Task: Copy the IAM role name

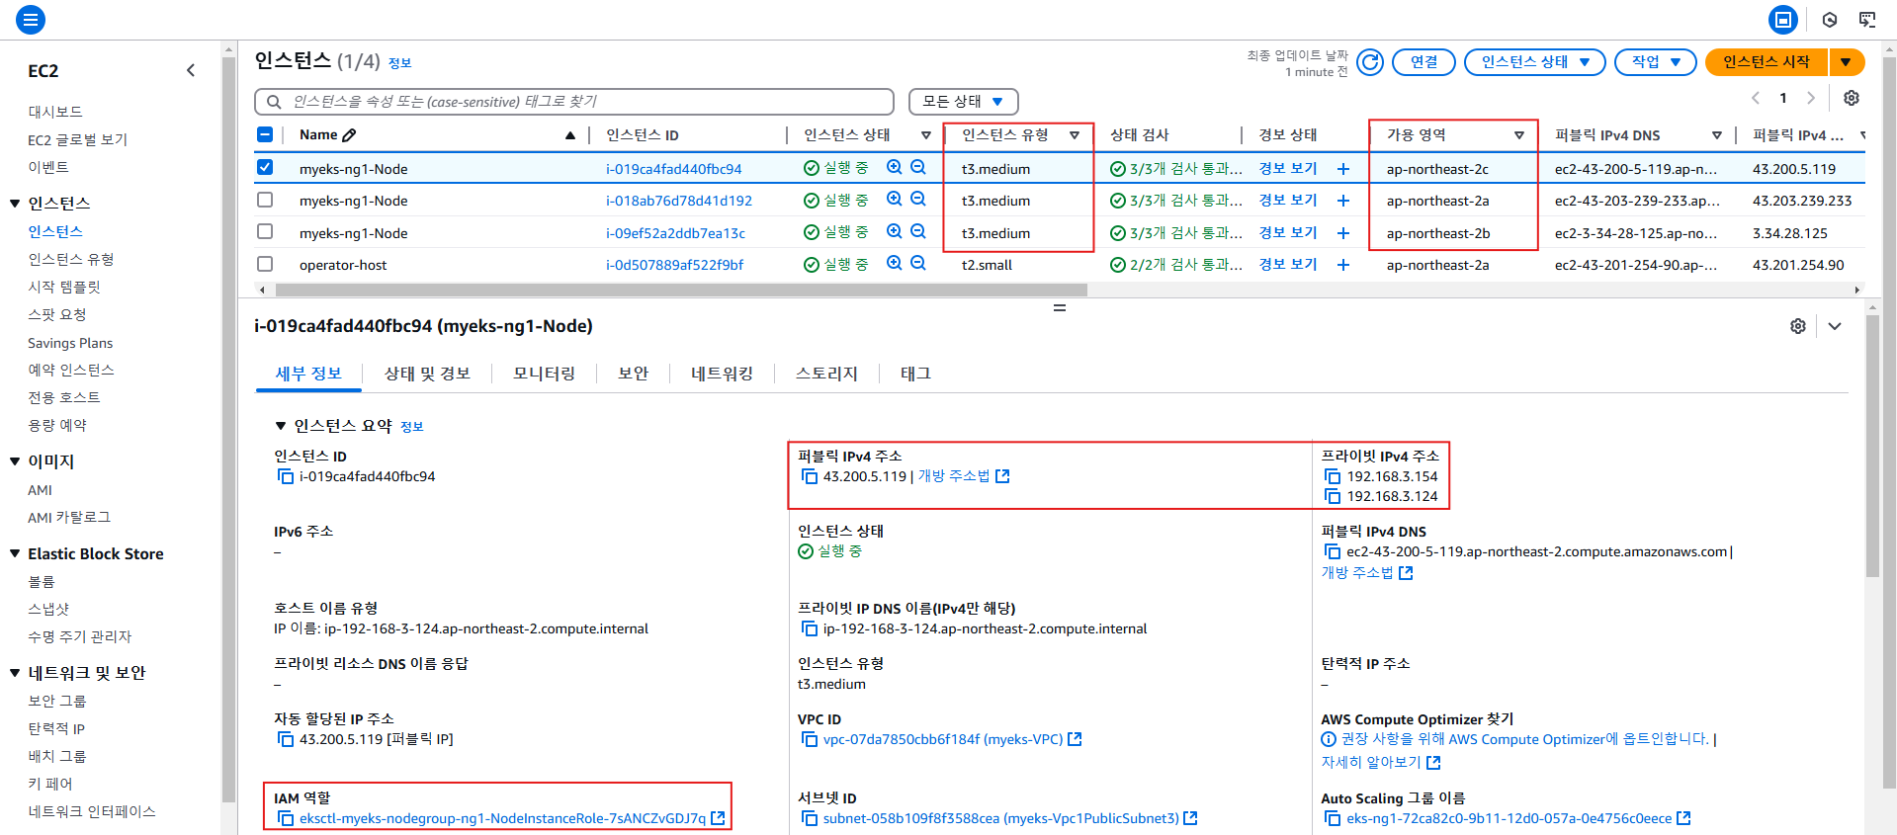Action: point(286,818)
